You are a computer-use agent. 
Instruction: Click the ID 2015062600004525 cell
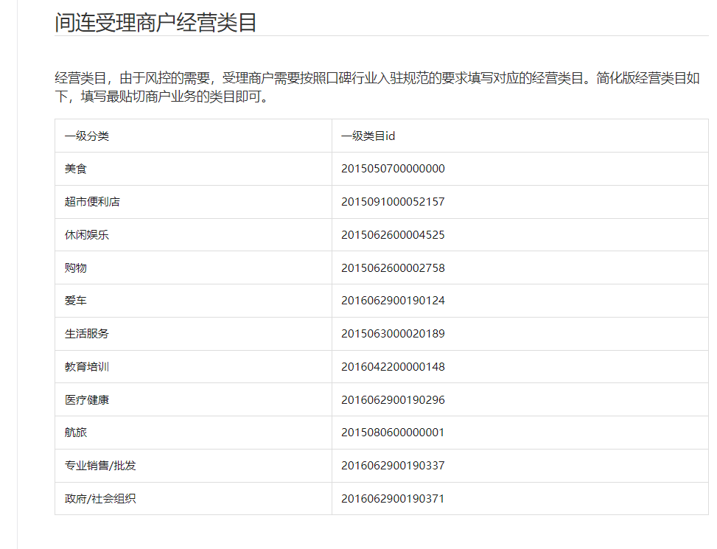pyautogui.click(x=393, y=235)
